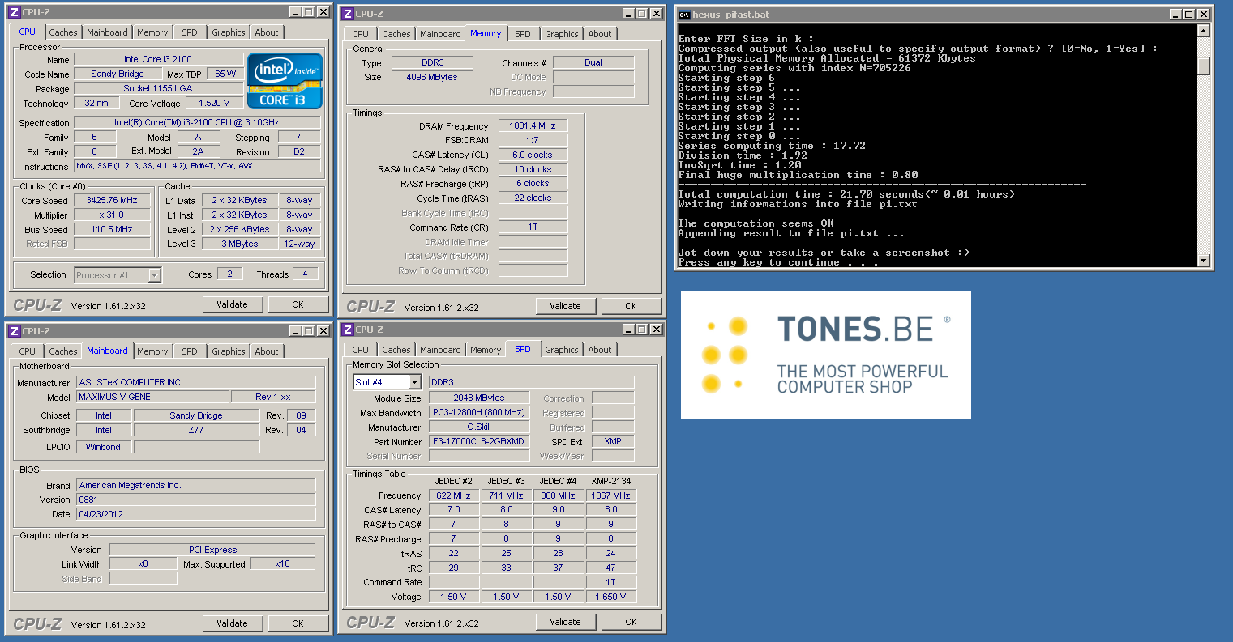Click the Winbond LPCIO field
The image size is (1233, 642).
point(103,447)
